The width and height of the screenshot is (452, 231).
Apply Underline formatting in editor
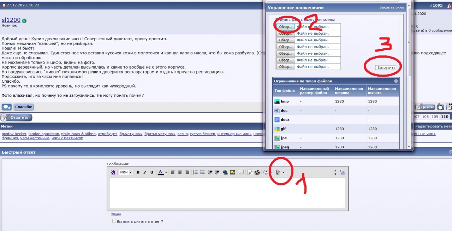[151, 172]
